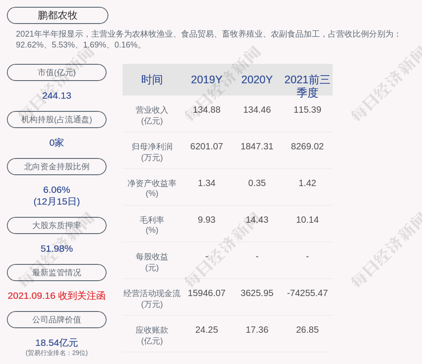Click the 鹏都农牧 company name pill

57,15
